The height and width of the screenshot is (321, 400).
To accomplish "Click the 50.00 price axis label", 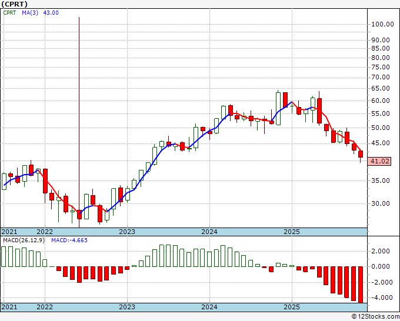I will (x=381, y=128).
